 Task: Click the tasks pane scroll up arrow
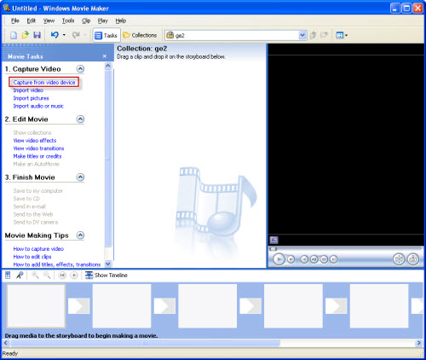[108, 66]
